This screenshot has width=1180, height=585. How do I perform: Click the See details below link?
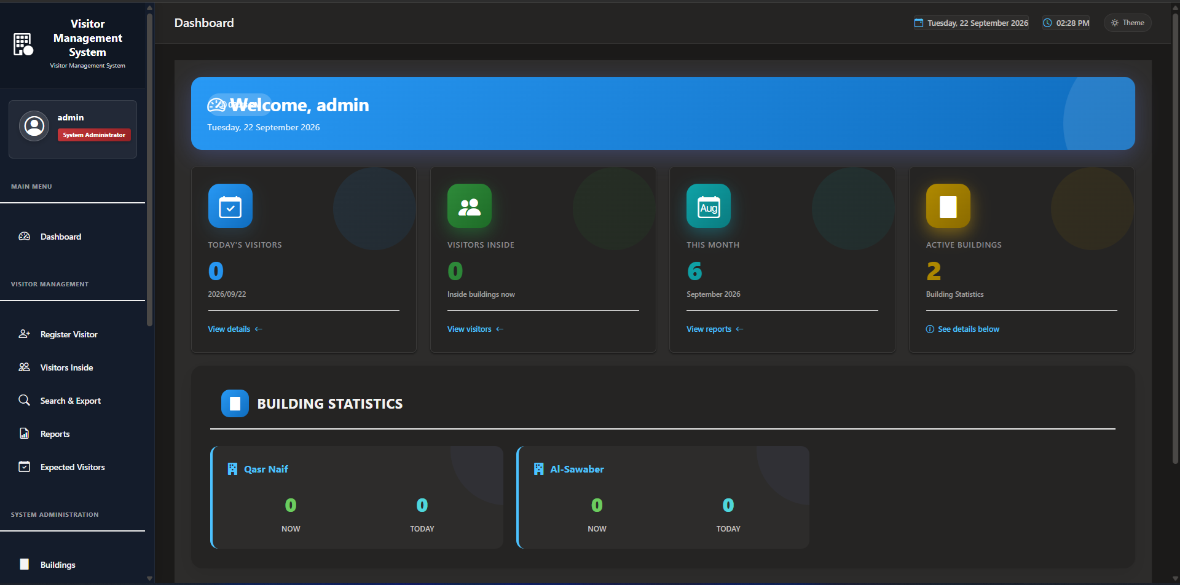coord(962,329)
